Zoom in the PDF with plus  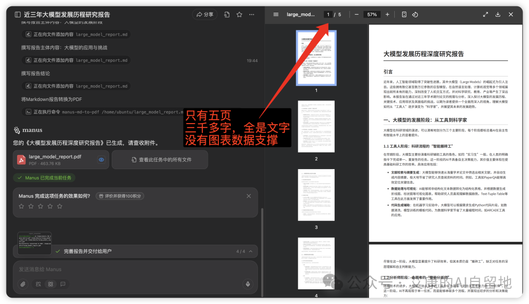point(387,15)
